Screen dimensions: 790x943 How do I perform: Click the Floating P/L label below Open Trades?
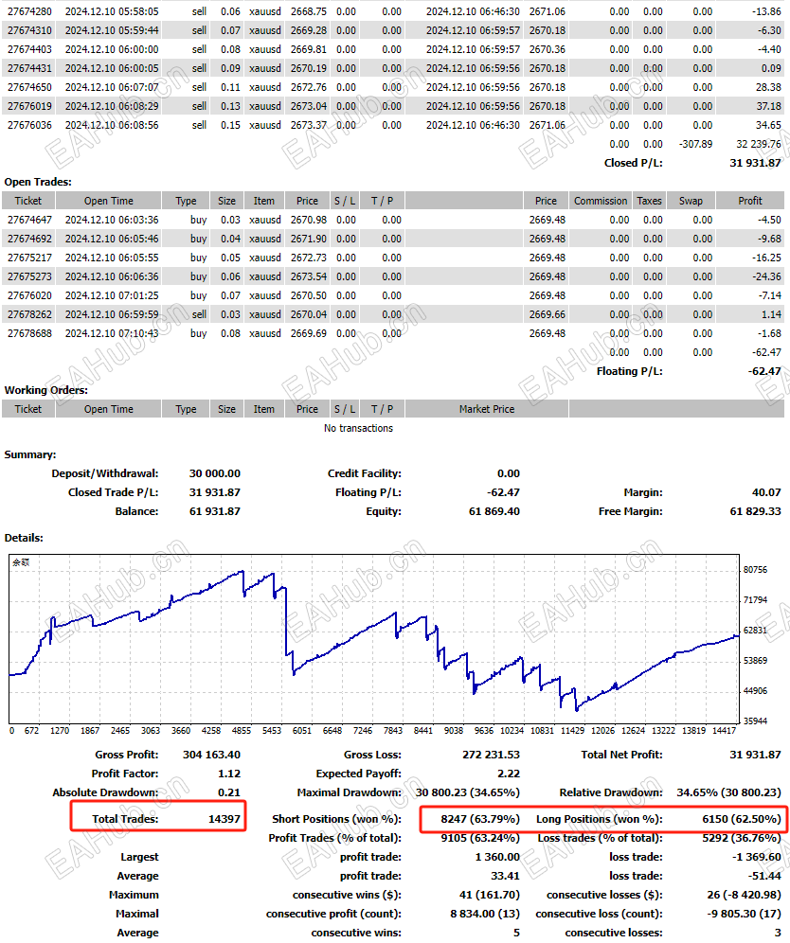click(x=629, y=371)
